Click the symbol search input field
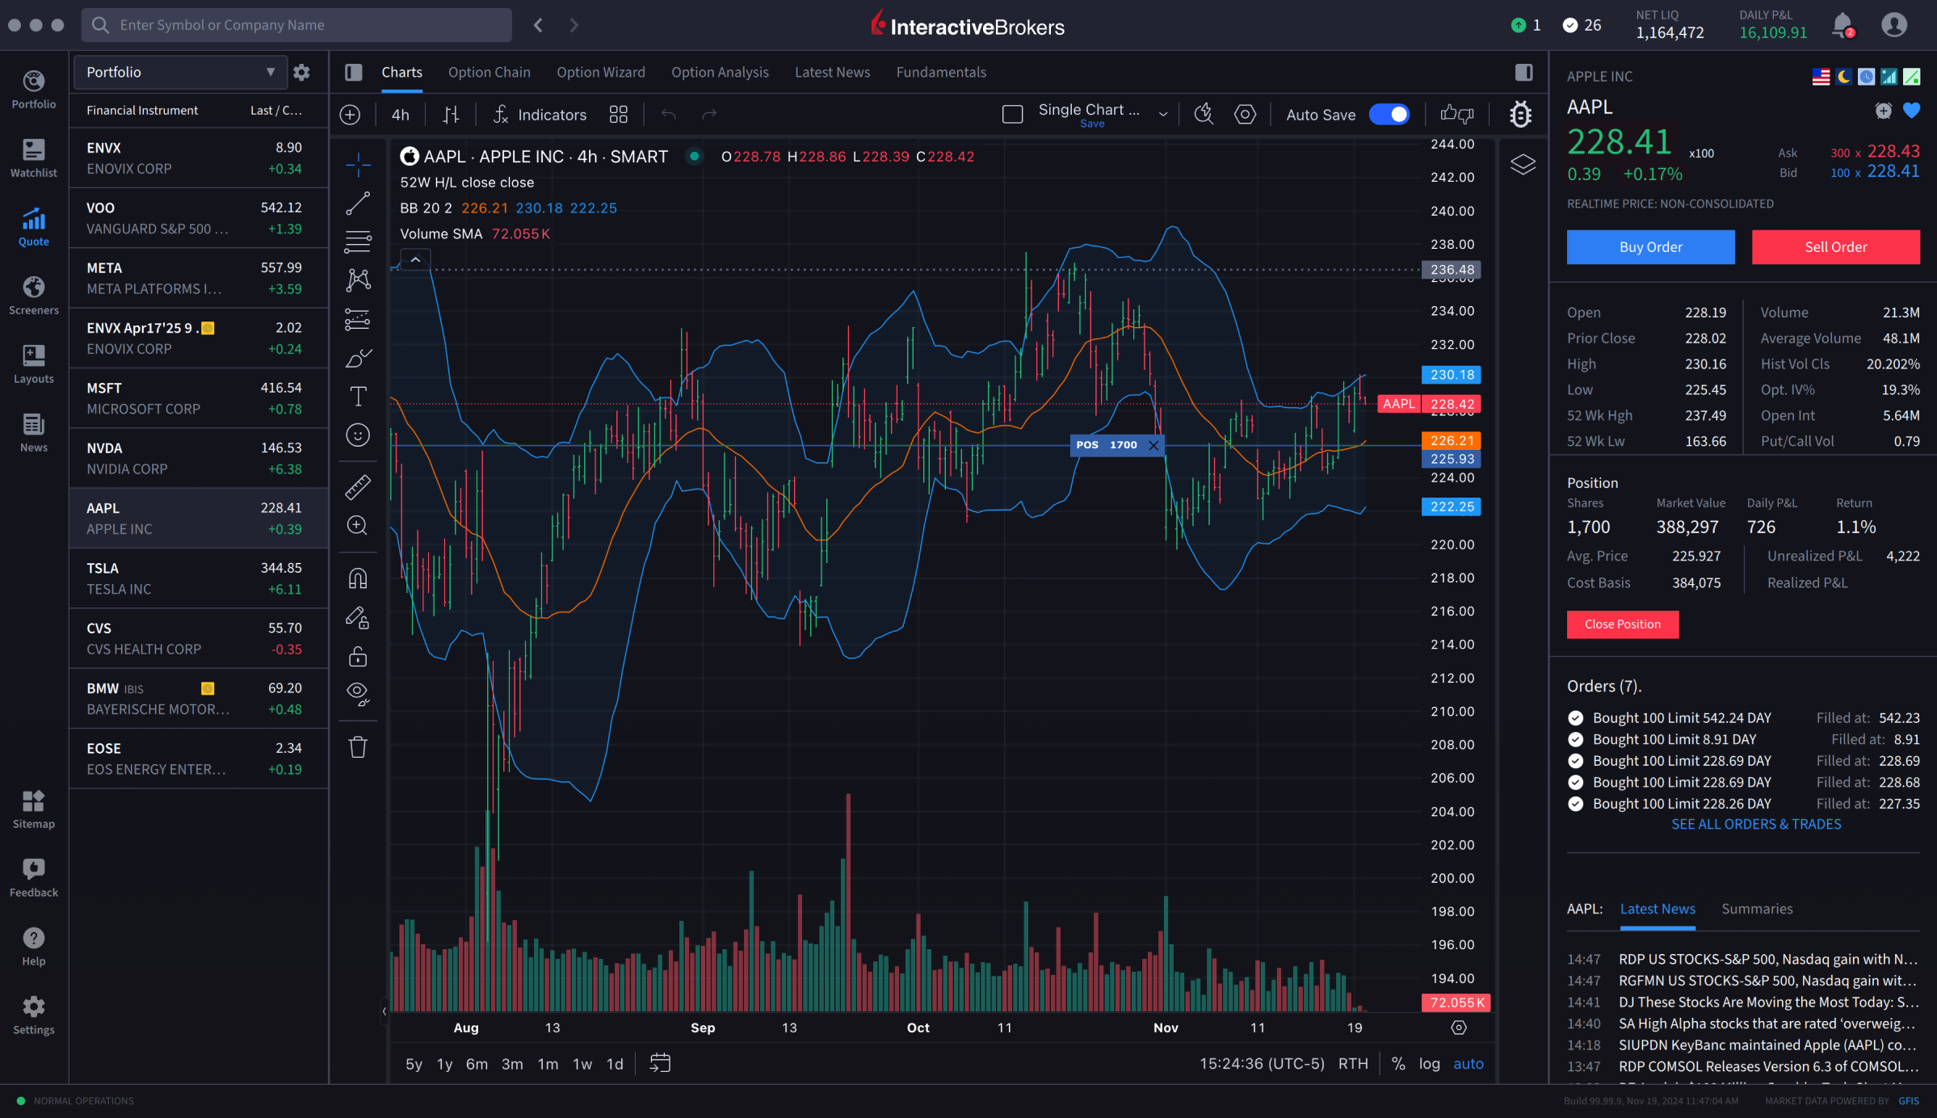This screenshot has width=1937, height=1118. (x=296, y=24)
